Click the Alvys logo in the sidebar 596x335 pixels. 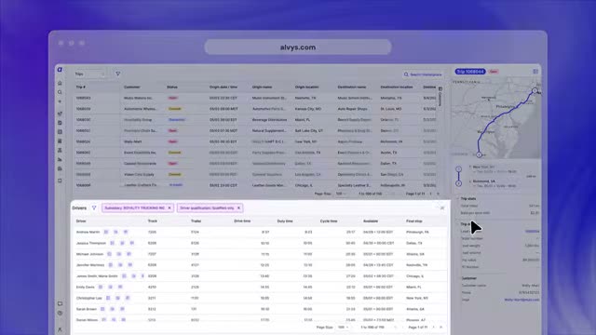(60, 70)
